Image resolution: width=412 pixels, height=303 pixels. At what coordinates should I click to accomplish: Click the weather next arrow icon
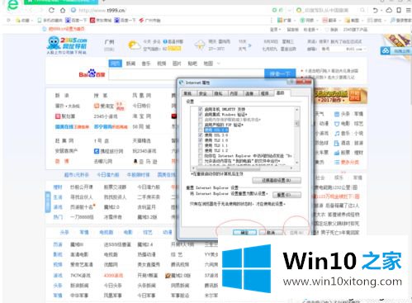click(249, 45)
